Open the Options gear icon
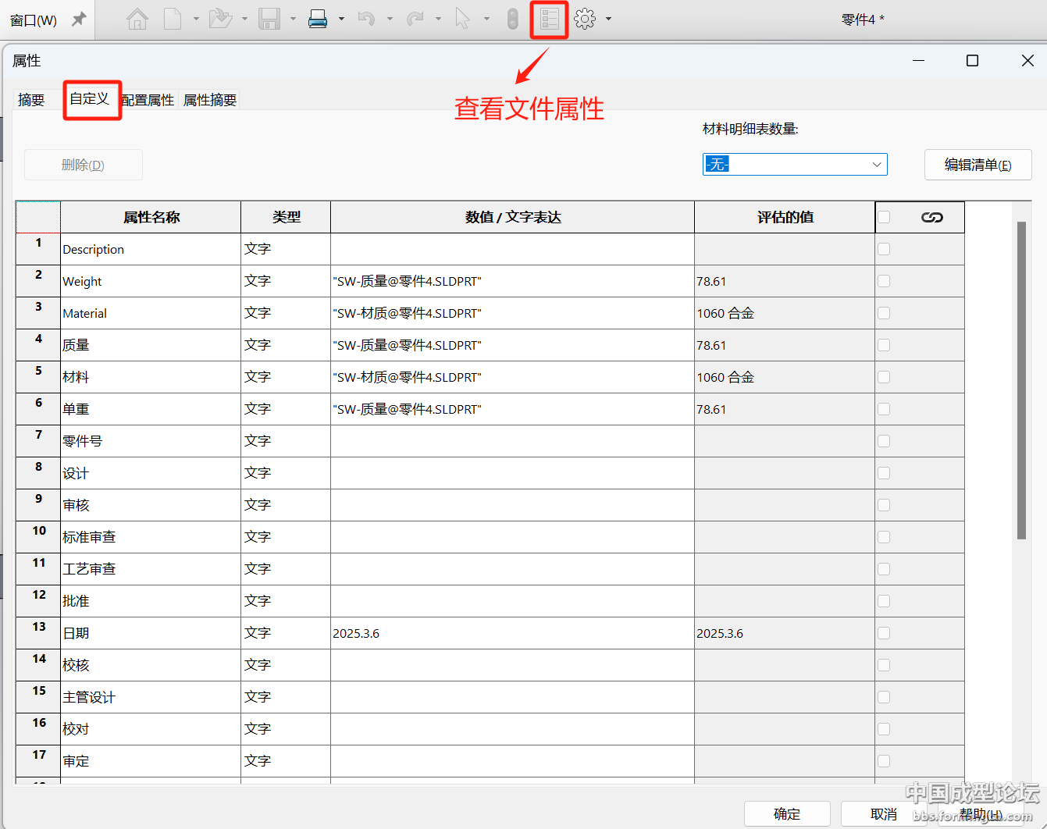The height and width of the screenshot is (829, 1047). (585, 19)
